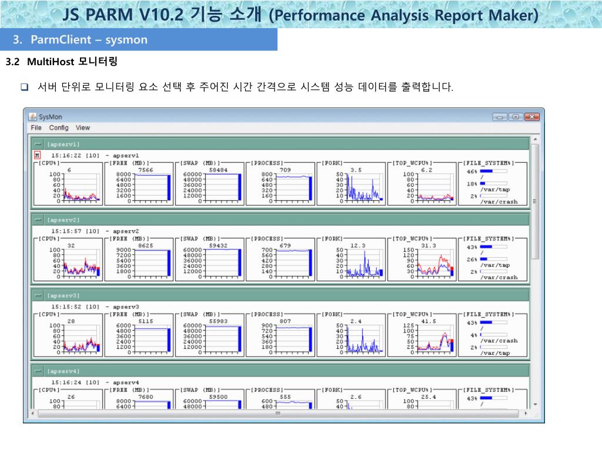This screenshot has height=451, width=602.
Task: Click the horizontal scrollbar thumb
Action: point(277,413)
